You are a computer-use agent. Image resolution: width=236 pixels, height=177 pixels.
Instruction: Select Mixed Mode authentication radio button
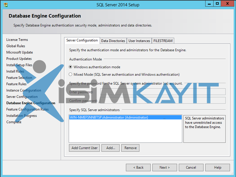pyautogui.click(x=70, y=75)
